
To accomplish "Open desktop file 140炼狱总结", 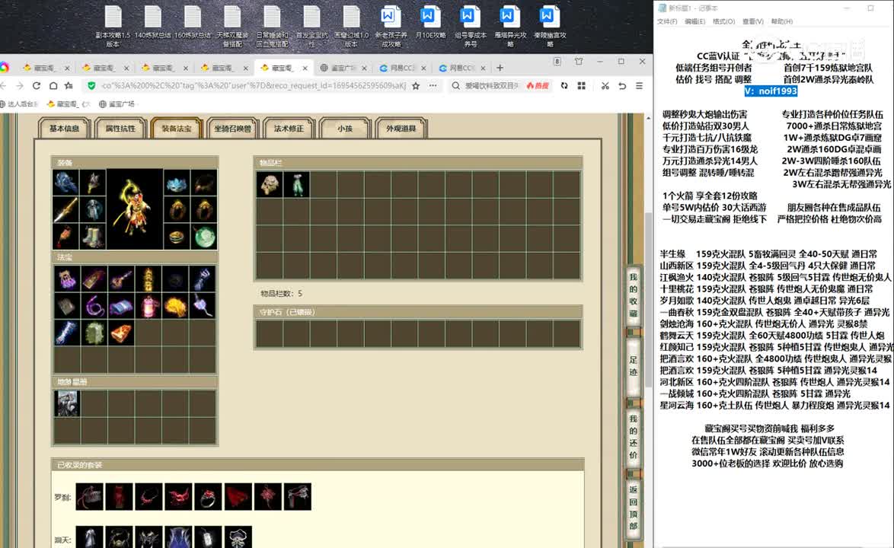I will [x=153, y=23].
